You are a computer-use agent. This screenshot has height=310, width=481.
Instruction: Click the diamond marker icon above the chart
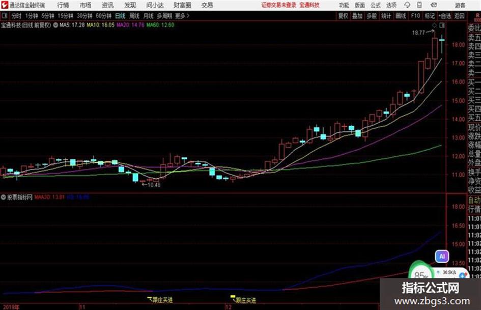click(x=434, y=25)
